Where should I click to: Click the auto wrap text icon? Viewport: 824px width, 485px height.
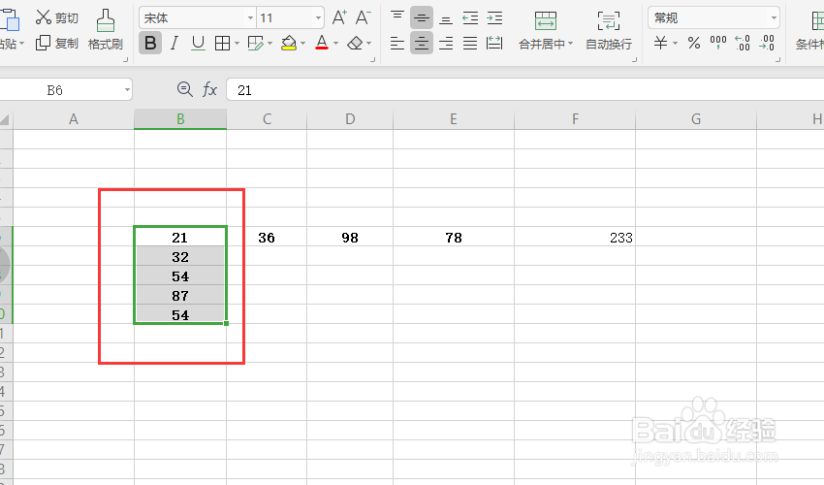(x=609, y=21)
